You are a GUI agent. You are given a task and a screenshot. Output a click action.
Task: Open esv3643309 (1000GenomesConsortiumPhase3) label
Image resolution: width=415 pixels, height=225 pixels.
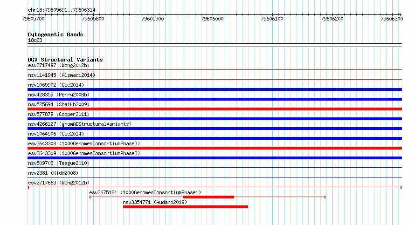(84, 153)
